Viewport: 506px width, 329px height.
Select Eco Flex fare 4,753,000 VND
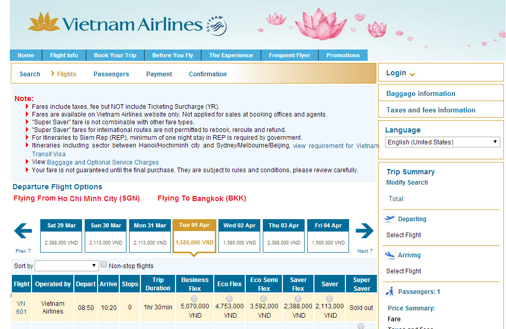[x=229, y=299]
